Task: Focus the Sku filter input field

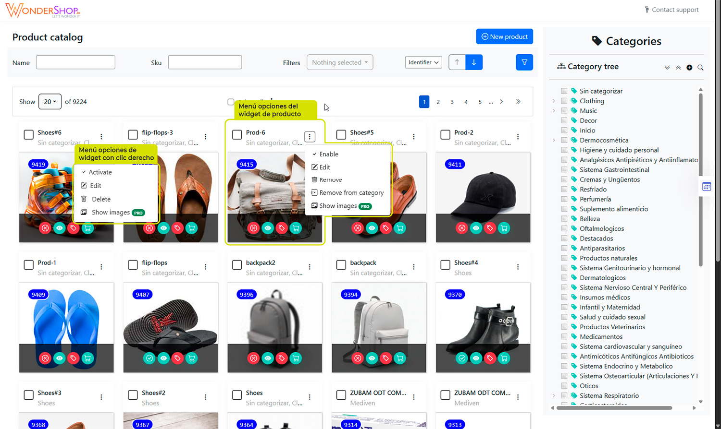Action: pyautogui.click(x=205, y=62)
